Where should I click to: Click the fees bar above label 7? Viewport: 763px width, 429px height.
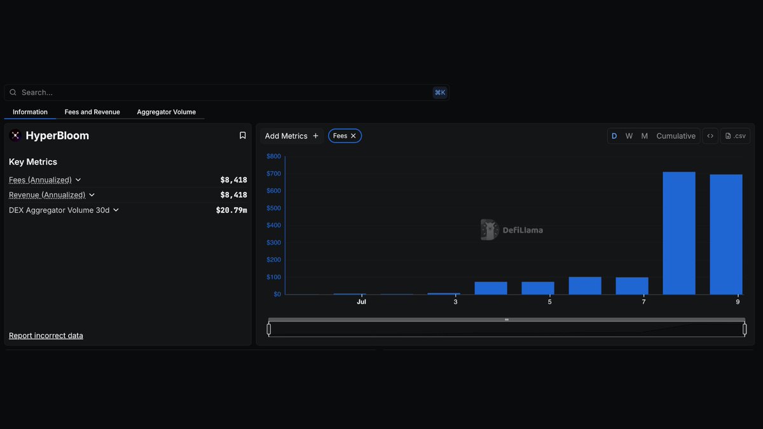point(632,286)
